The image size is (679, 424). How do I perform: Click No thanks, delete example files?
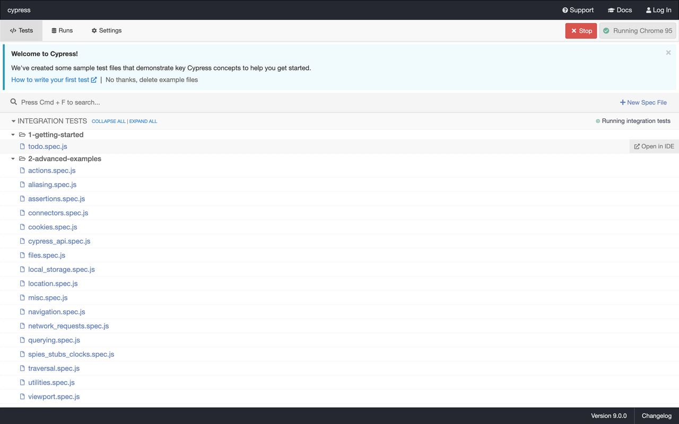[x=152, y=79]
